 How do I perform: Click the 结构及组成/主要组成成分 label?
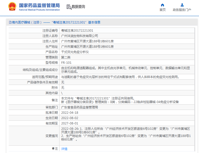coord(40,70)
